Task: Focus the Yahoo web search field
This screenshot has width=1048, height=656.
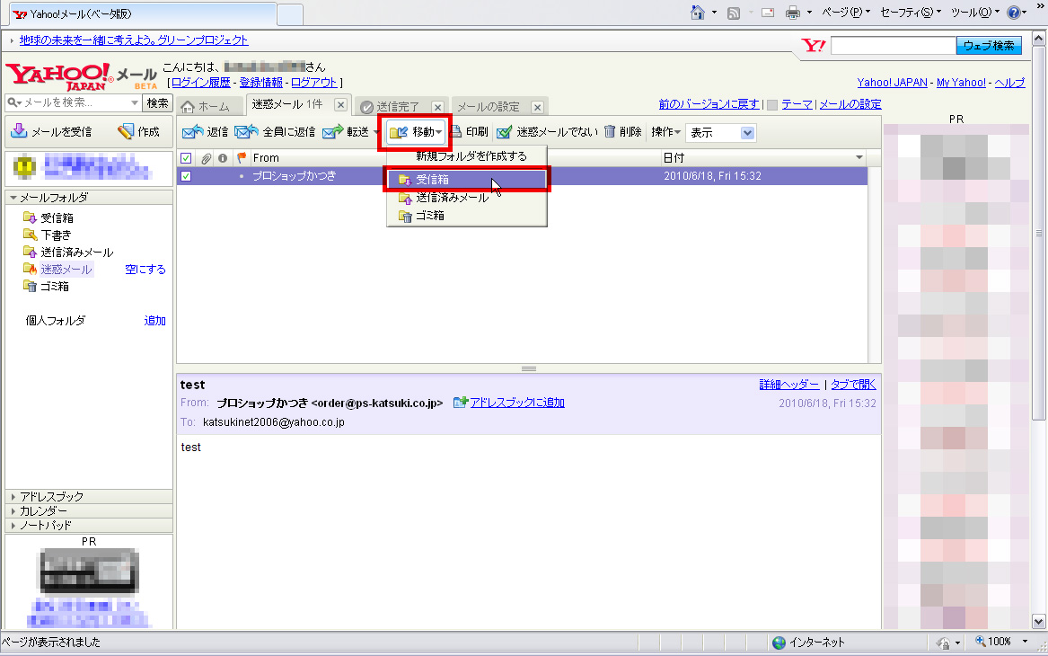Action: 893,46
